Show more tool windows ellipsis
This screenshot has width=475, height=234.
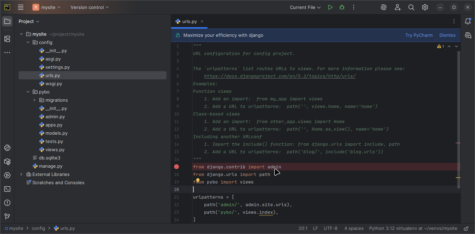(7, 53)
